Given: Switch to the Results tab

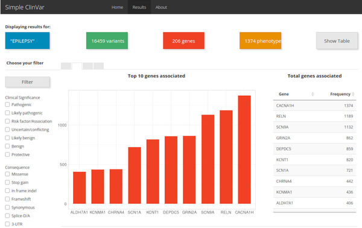Looking at the screenshot, I should coord(139,7).
